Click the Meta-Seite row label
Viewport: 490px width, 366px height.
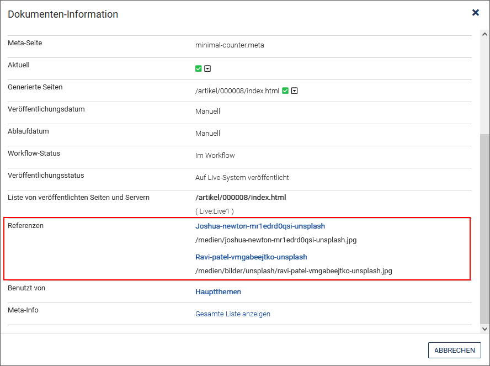(25, 43)
